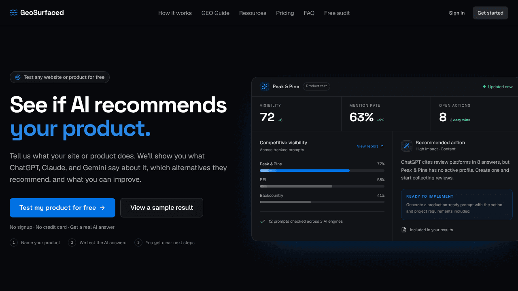This screenshot has height=291, width=518.
Task: Click the step 3 circle next to clear next steps
Action: (x=138, y=242)
